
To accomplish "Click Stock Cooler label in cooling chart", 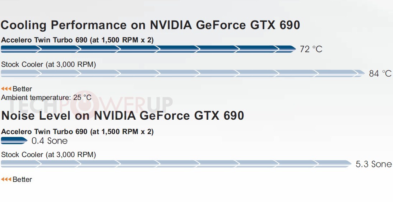I will [x=48, y=64].
